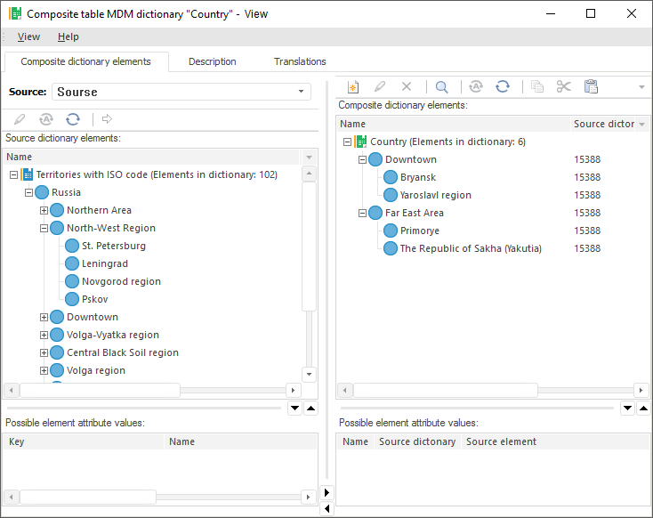The width and height of the screenshot is (653, 518).
Task: Switch to the Description tab
Action: click(x=212, y=61)
